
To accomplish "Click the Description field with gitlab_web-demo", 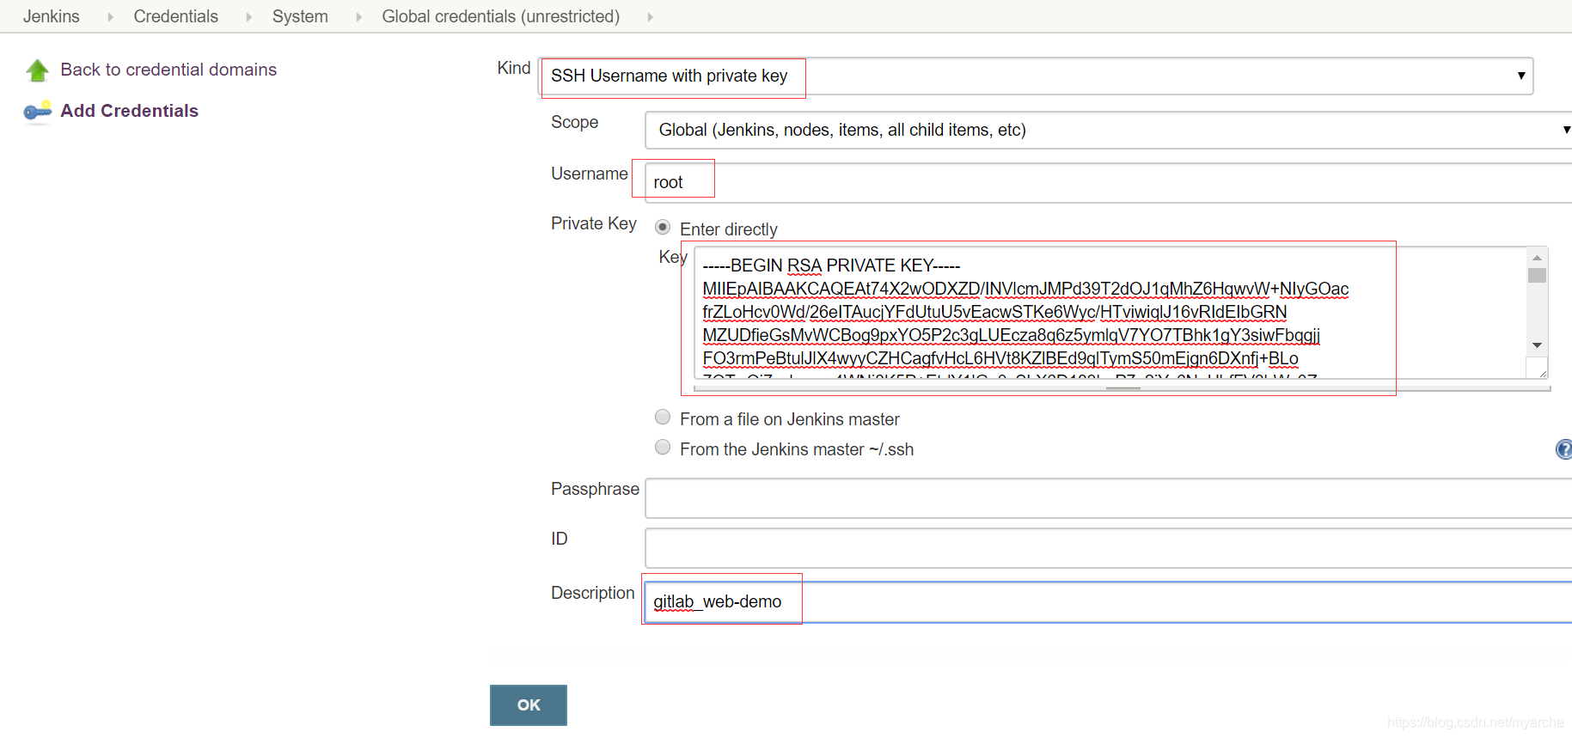I will pyautogui.click(x=1109, y=601).
